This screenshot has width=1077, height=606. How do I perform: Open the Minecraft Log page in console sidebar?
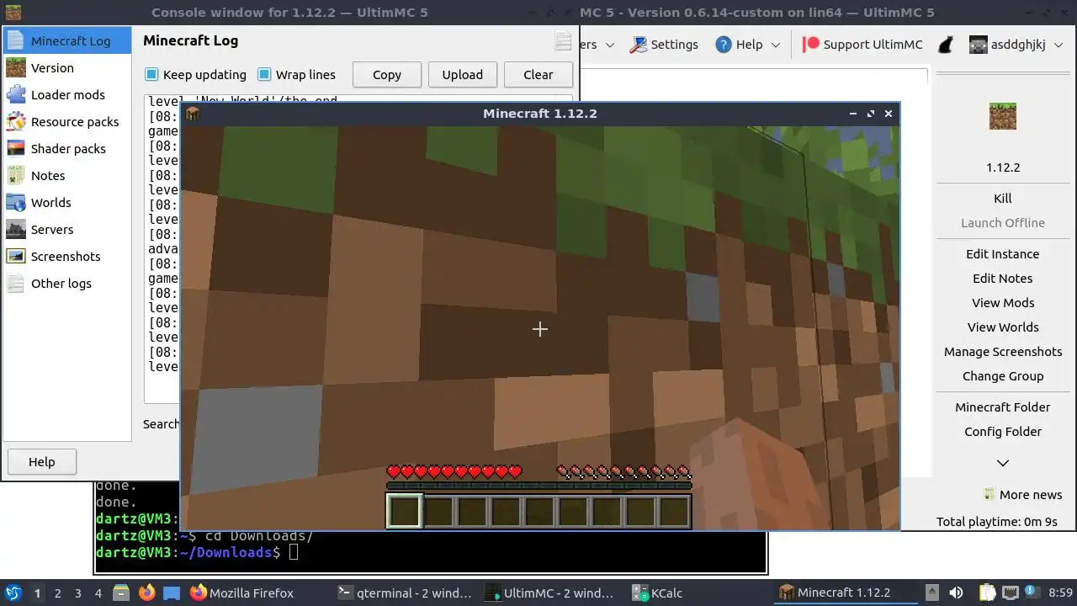coord(68,41)
